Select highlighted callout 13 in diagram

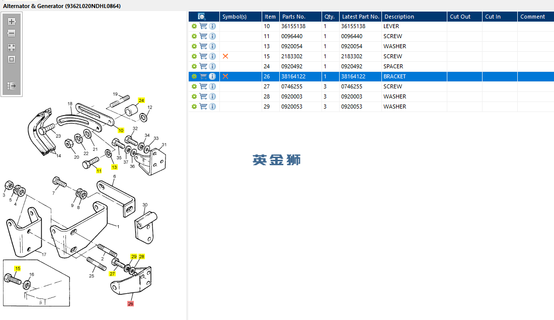tap(114, 167)
